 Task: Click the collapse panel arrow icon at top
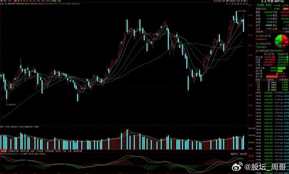click(244, 1)
